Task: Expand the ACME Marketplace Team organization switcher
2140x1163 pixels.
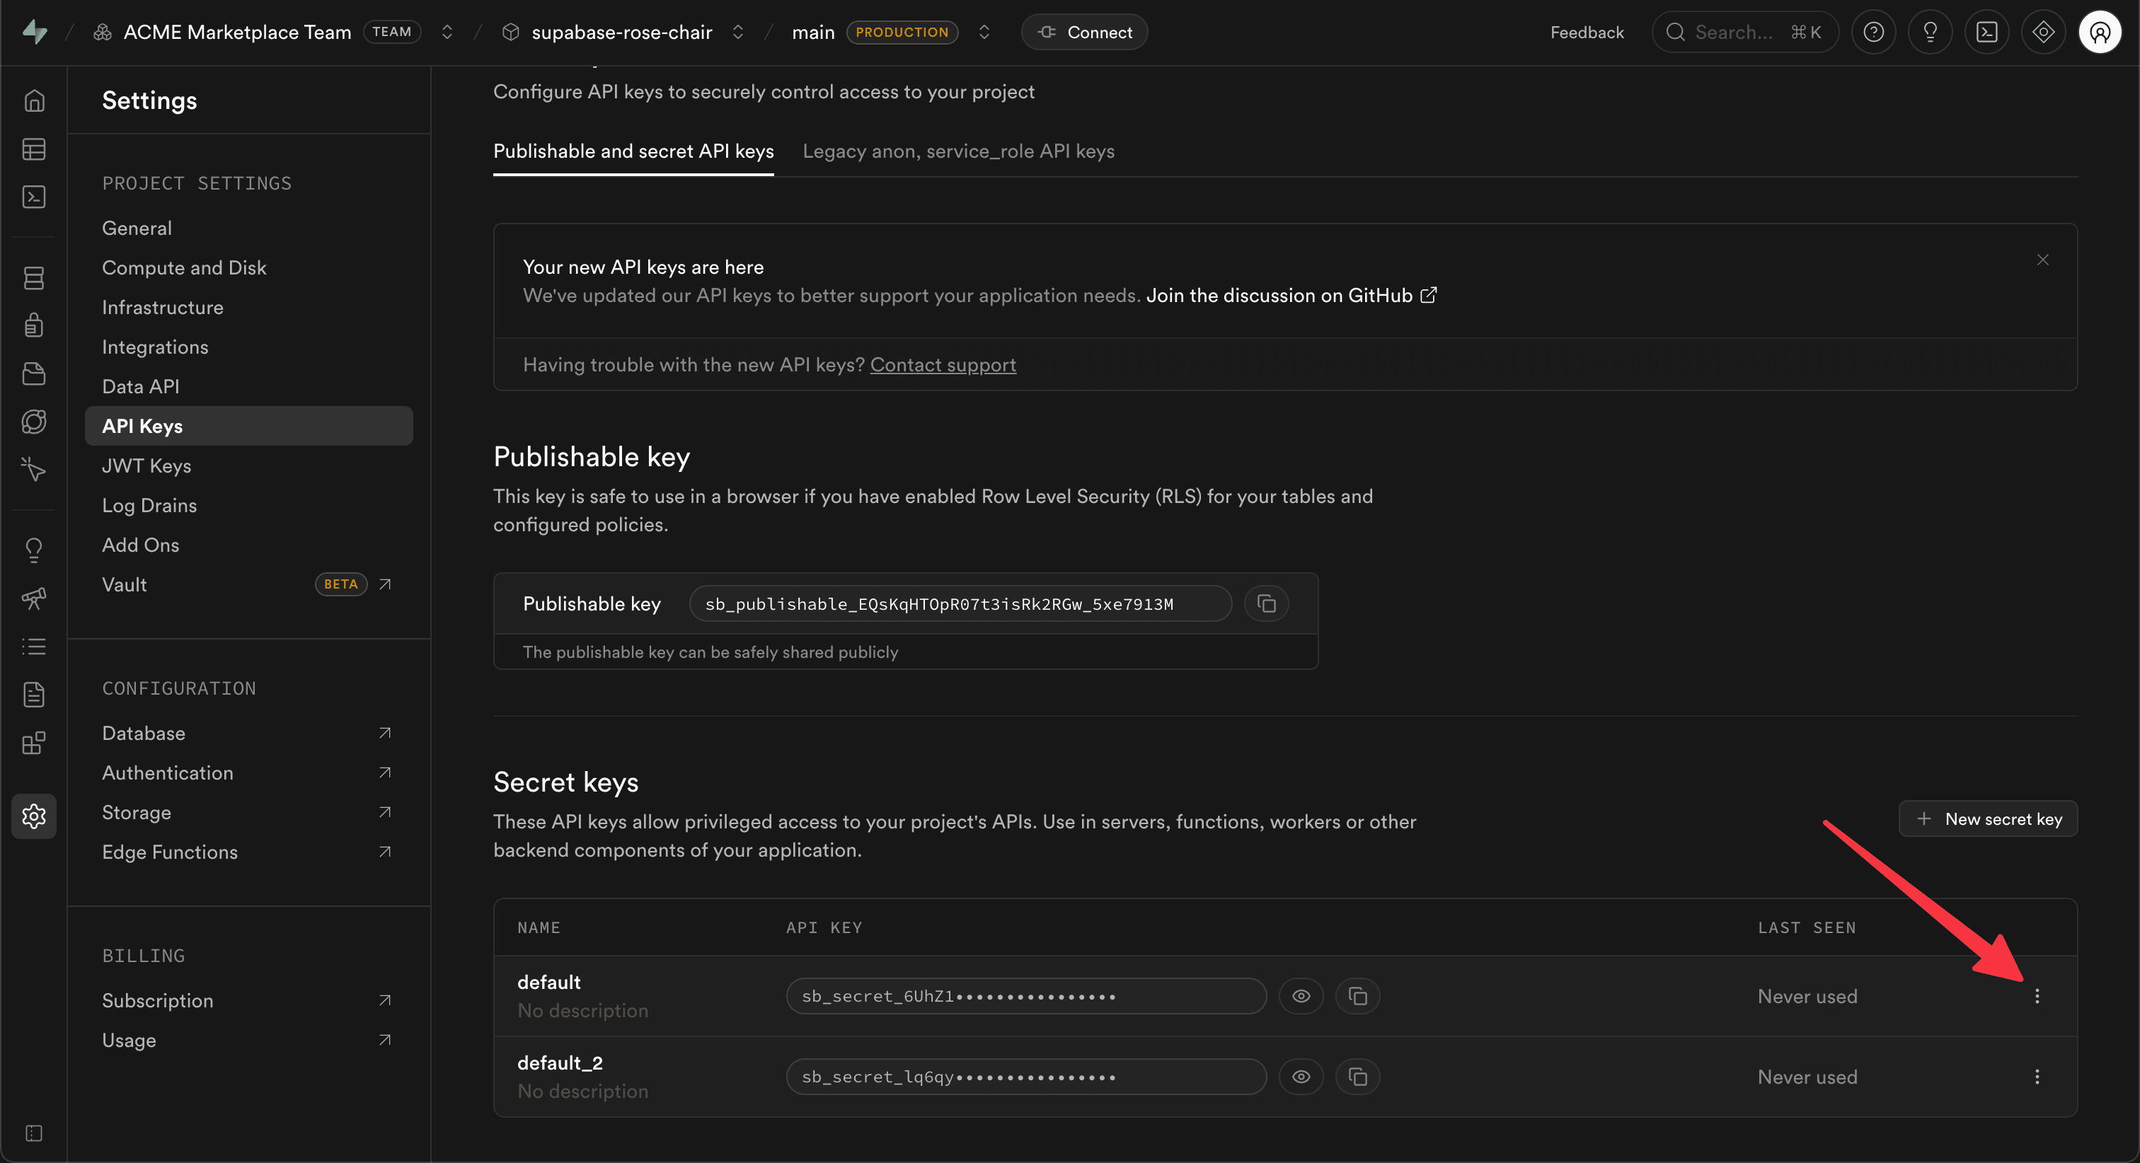Action: pos(447,33)
